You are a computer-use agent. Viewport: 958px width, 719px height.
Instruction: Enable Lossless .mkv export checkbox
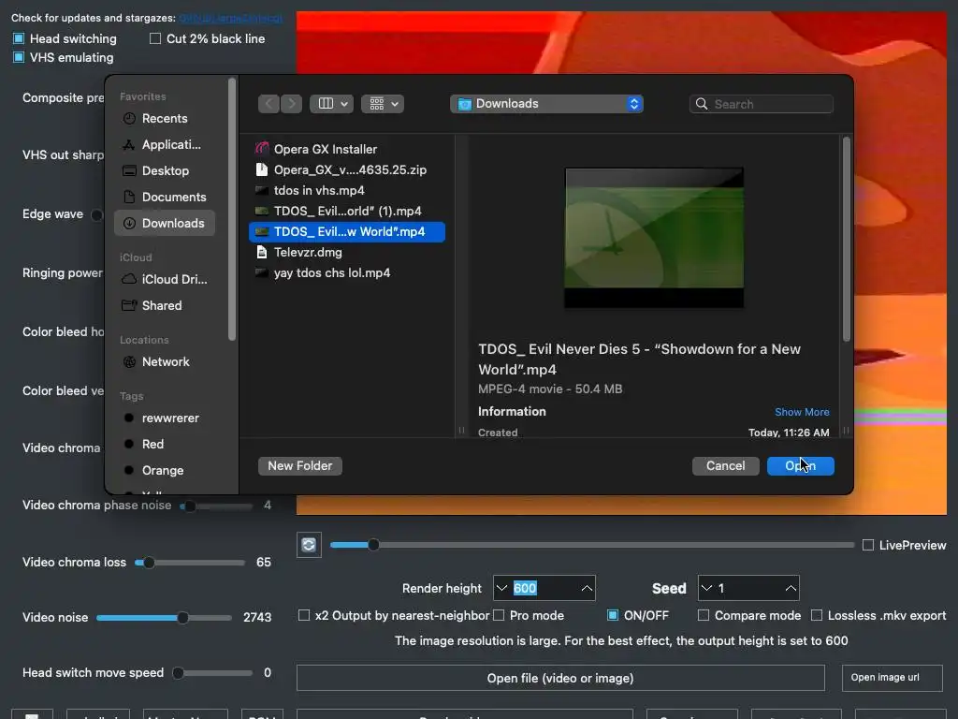click(816, 615)
